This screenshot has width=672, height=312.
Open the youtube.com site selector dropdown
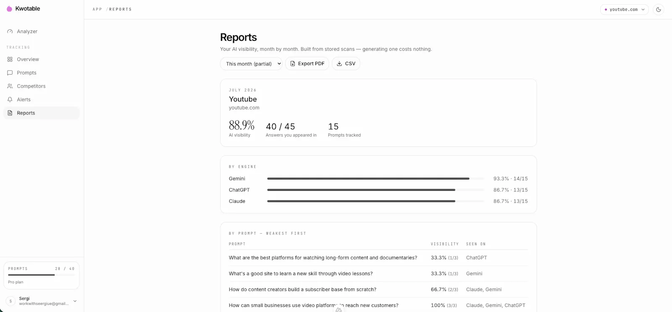coord(625,10)
